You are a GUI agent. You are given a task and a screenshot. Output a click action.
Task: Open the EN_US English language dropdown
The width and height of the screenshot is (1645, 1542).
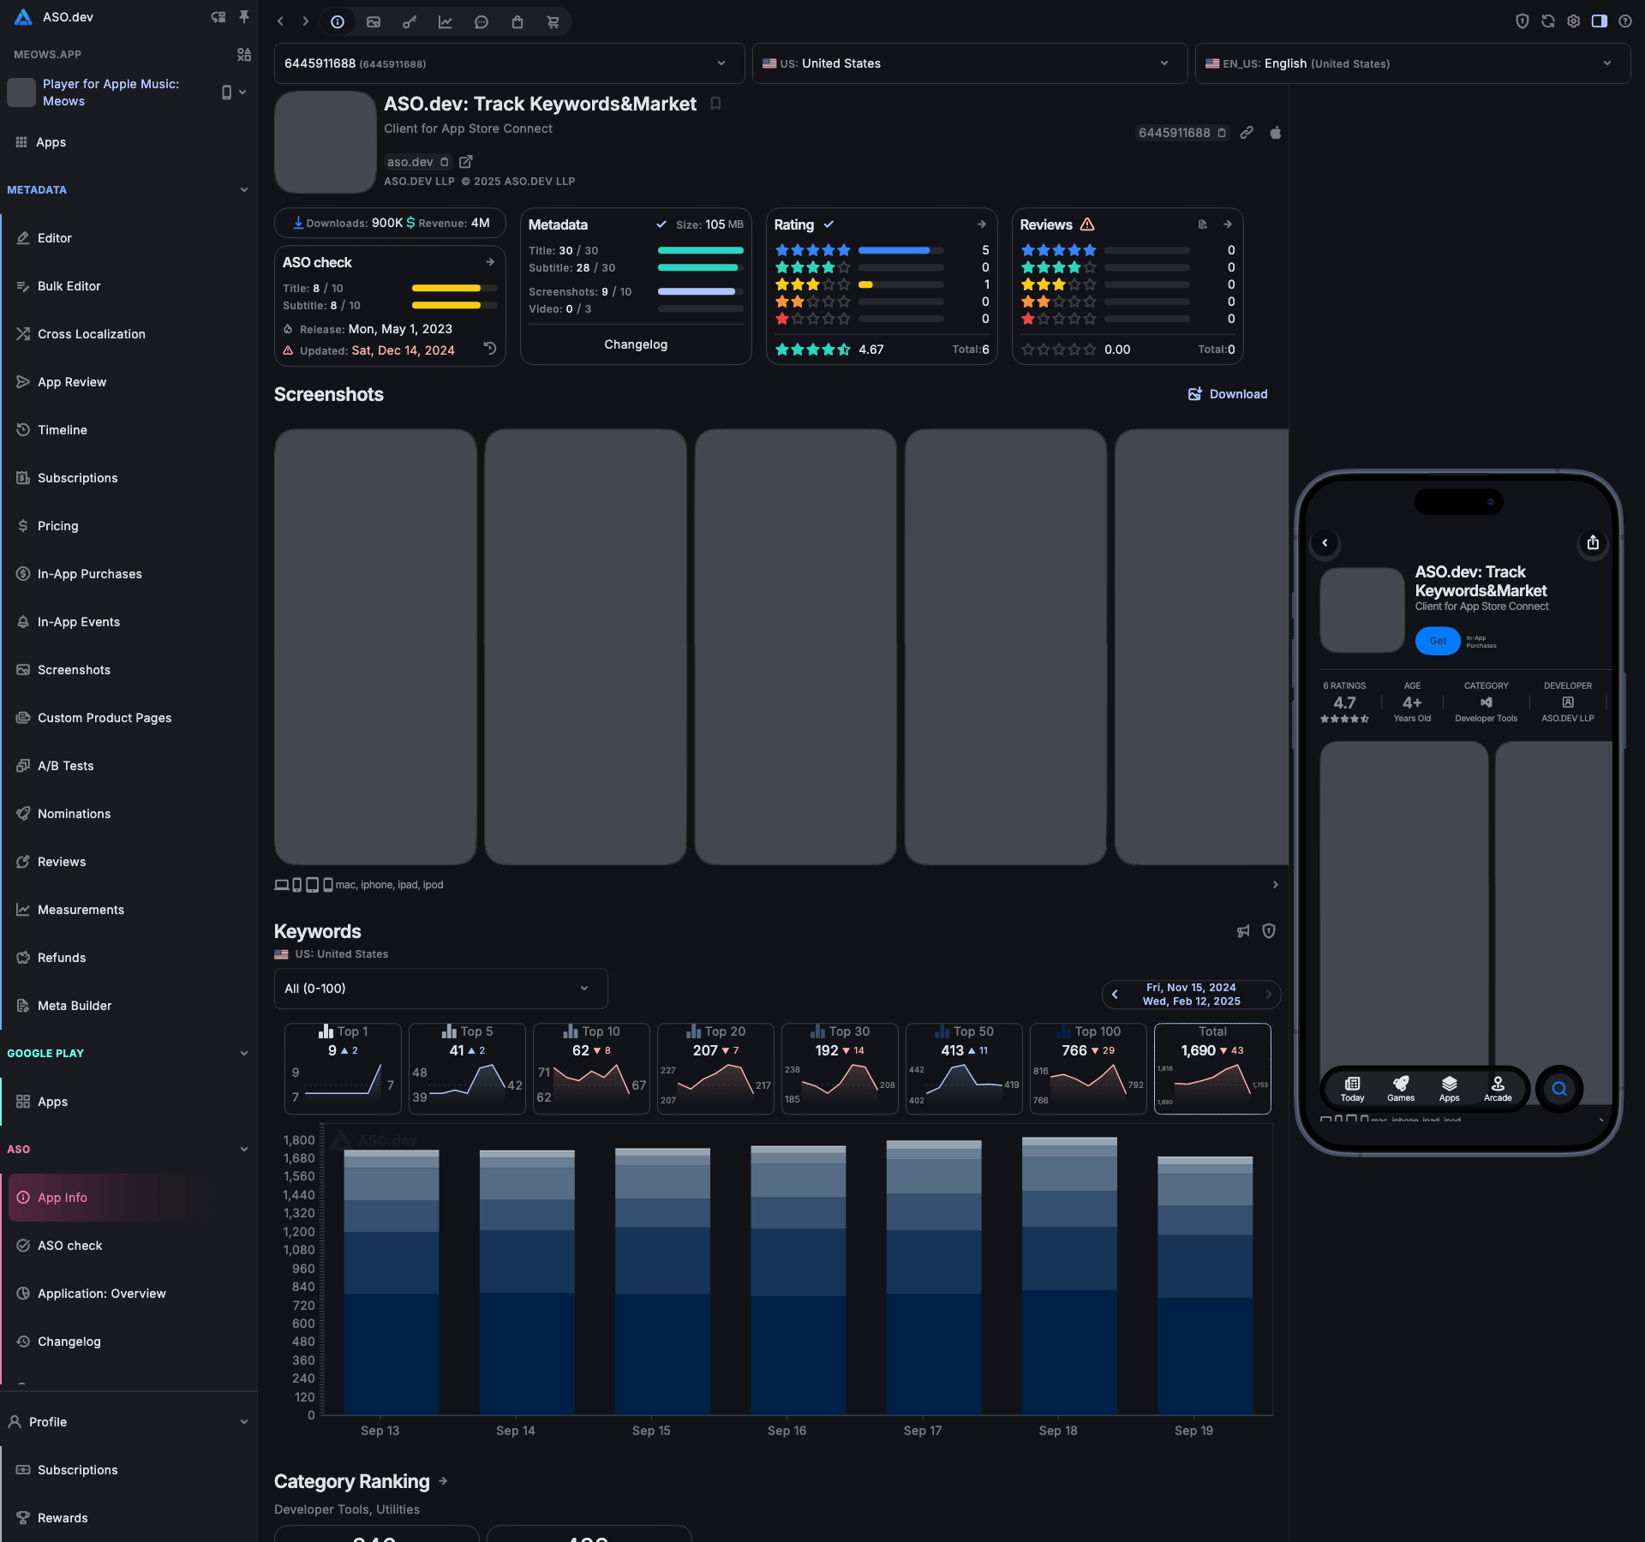coord(1412,63)
